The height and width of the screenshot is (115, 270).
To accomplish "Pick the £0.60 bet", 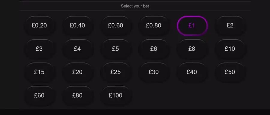I will click(115, 26).
